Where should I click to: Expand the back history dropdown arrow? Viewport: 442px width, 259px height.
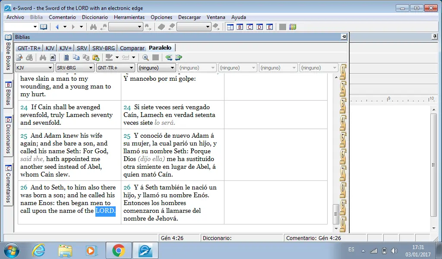[x=65, y=27]
